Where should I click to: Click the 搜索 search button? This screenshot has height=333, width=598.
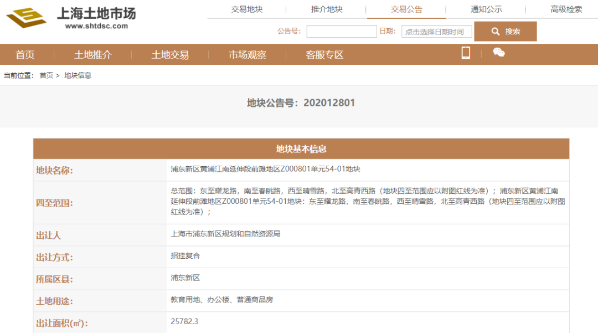(x=505, y=32)
